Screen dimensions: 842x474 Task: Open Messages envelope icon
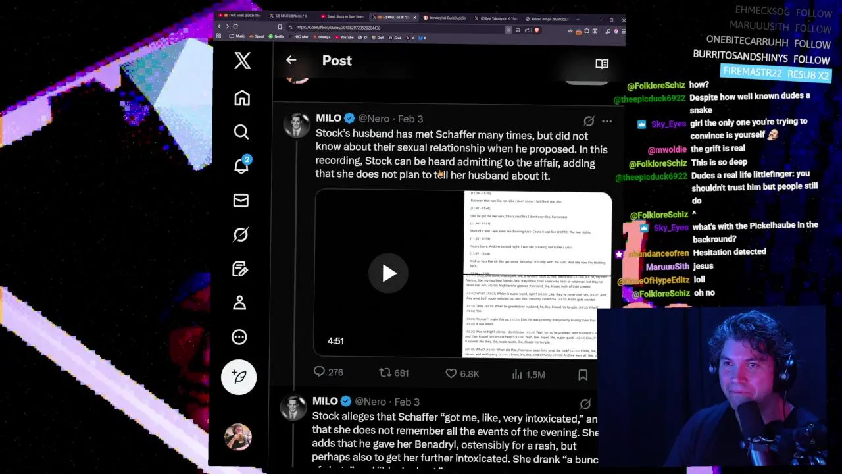click(241, 200)
